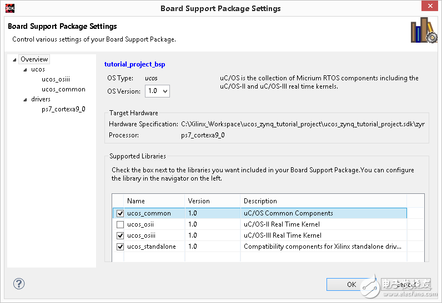Open ps7_cortexa9_0 under drivers
This screenshot has height=303, width=442.
tap(63, 109)
